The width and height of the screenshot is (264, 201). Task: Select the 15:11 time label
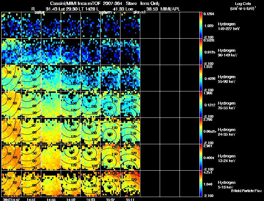(x=130, y=199)
